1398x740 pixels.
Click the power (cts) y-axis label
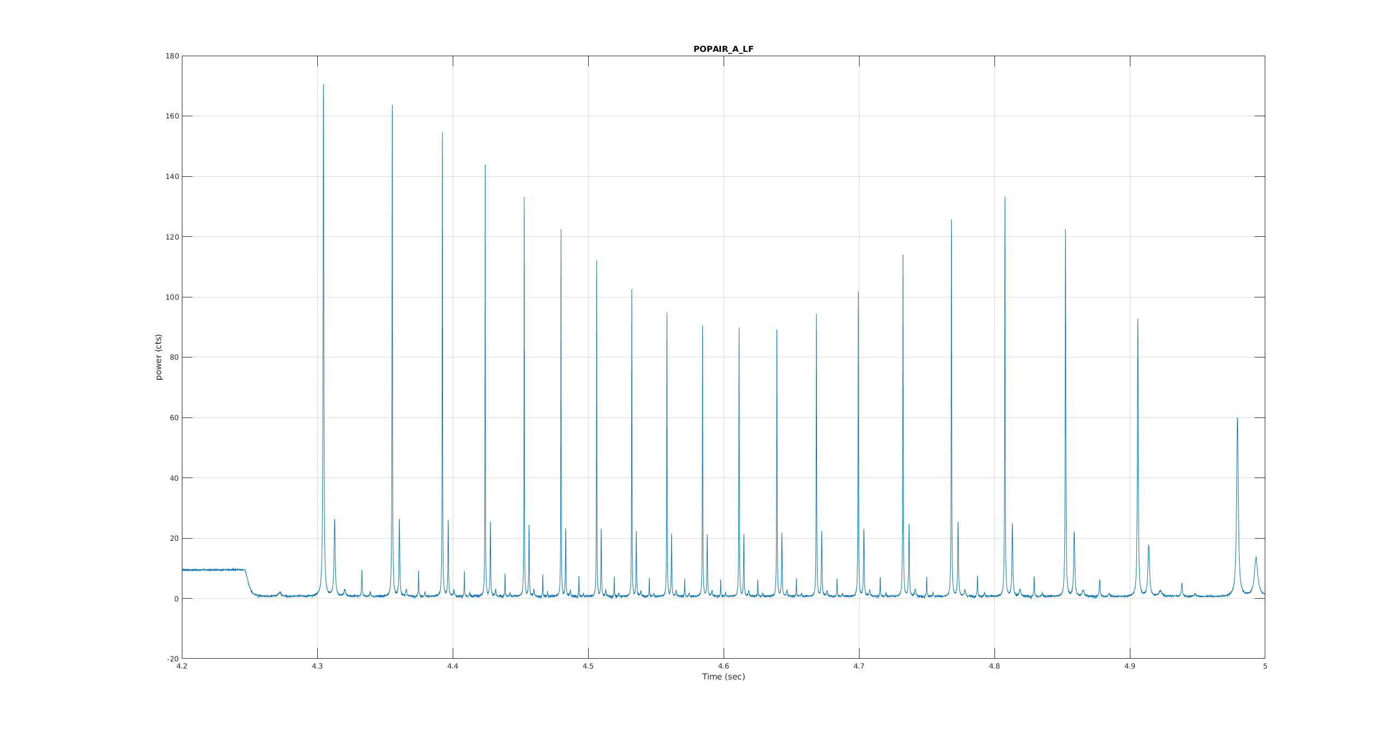point(159,357)
